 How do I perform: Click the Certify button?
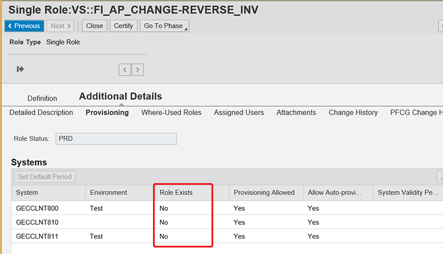pyautogui.click(x=123, y=26)
